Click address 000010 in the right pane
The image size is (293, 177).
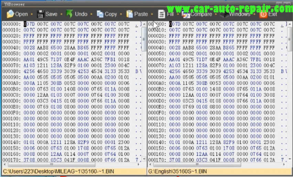(x=157, y=30)
